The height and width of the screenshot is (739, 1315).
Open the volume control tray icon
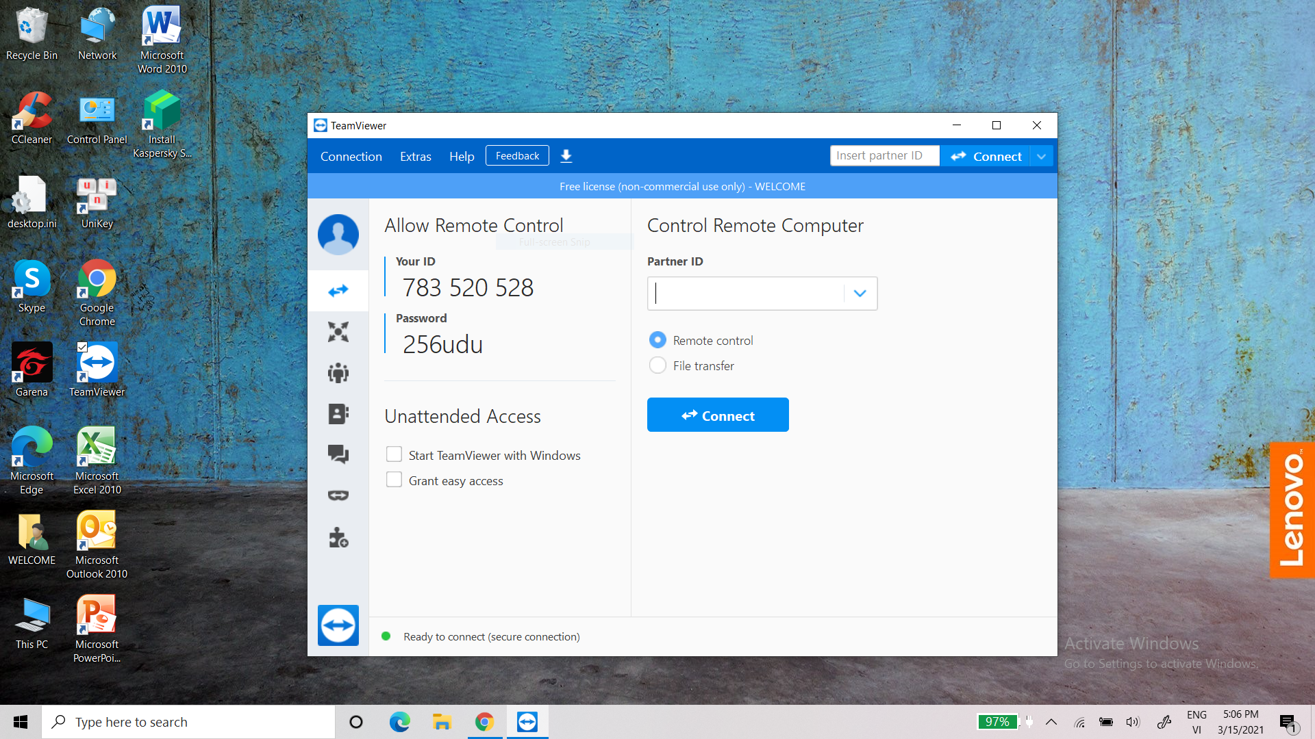[x=1133, y=722]
